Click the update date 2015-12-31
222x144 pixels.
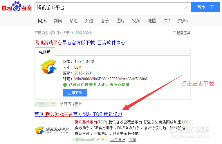click(x=84, y=73)
